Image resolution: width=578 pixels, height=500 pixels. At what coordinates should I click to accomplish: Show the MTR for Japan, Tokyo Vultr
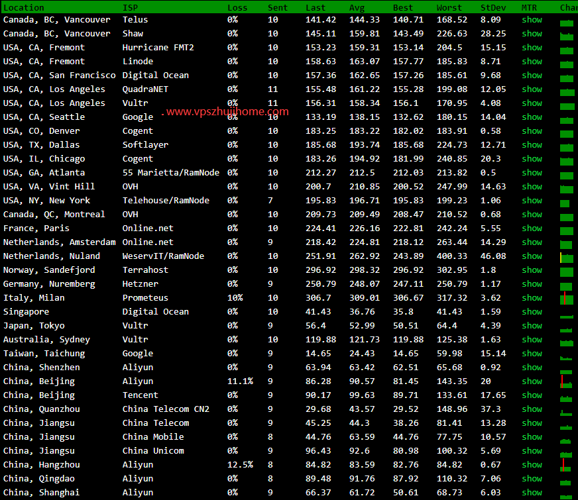pyautogui.click(x=532, y=326)
